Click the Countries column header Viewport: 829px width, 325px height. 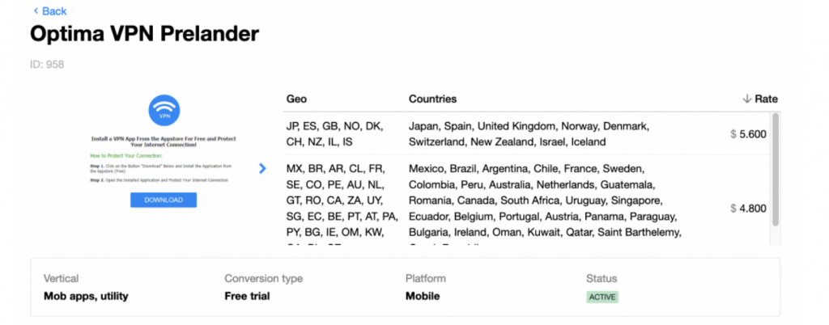(x=432, y=99)
